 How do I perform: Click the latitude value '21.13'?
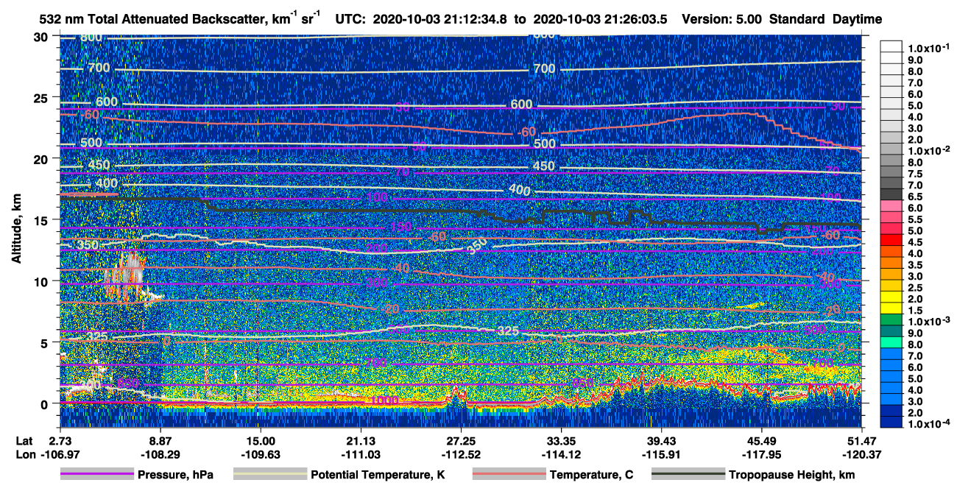361,440
